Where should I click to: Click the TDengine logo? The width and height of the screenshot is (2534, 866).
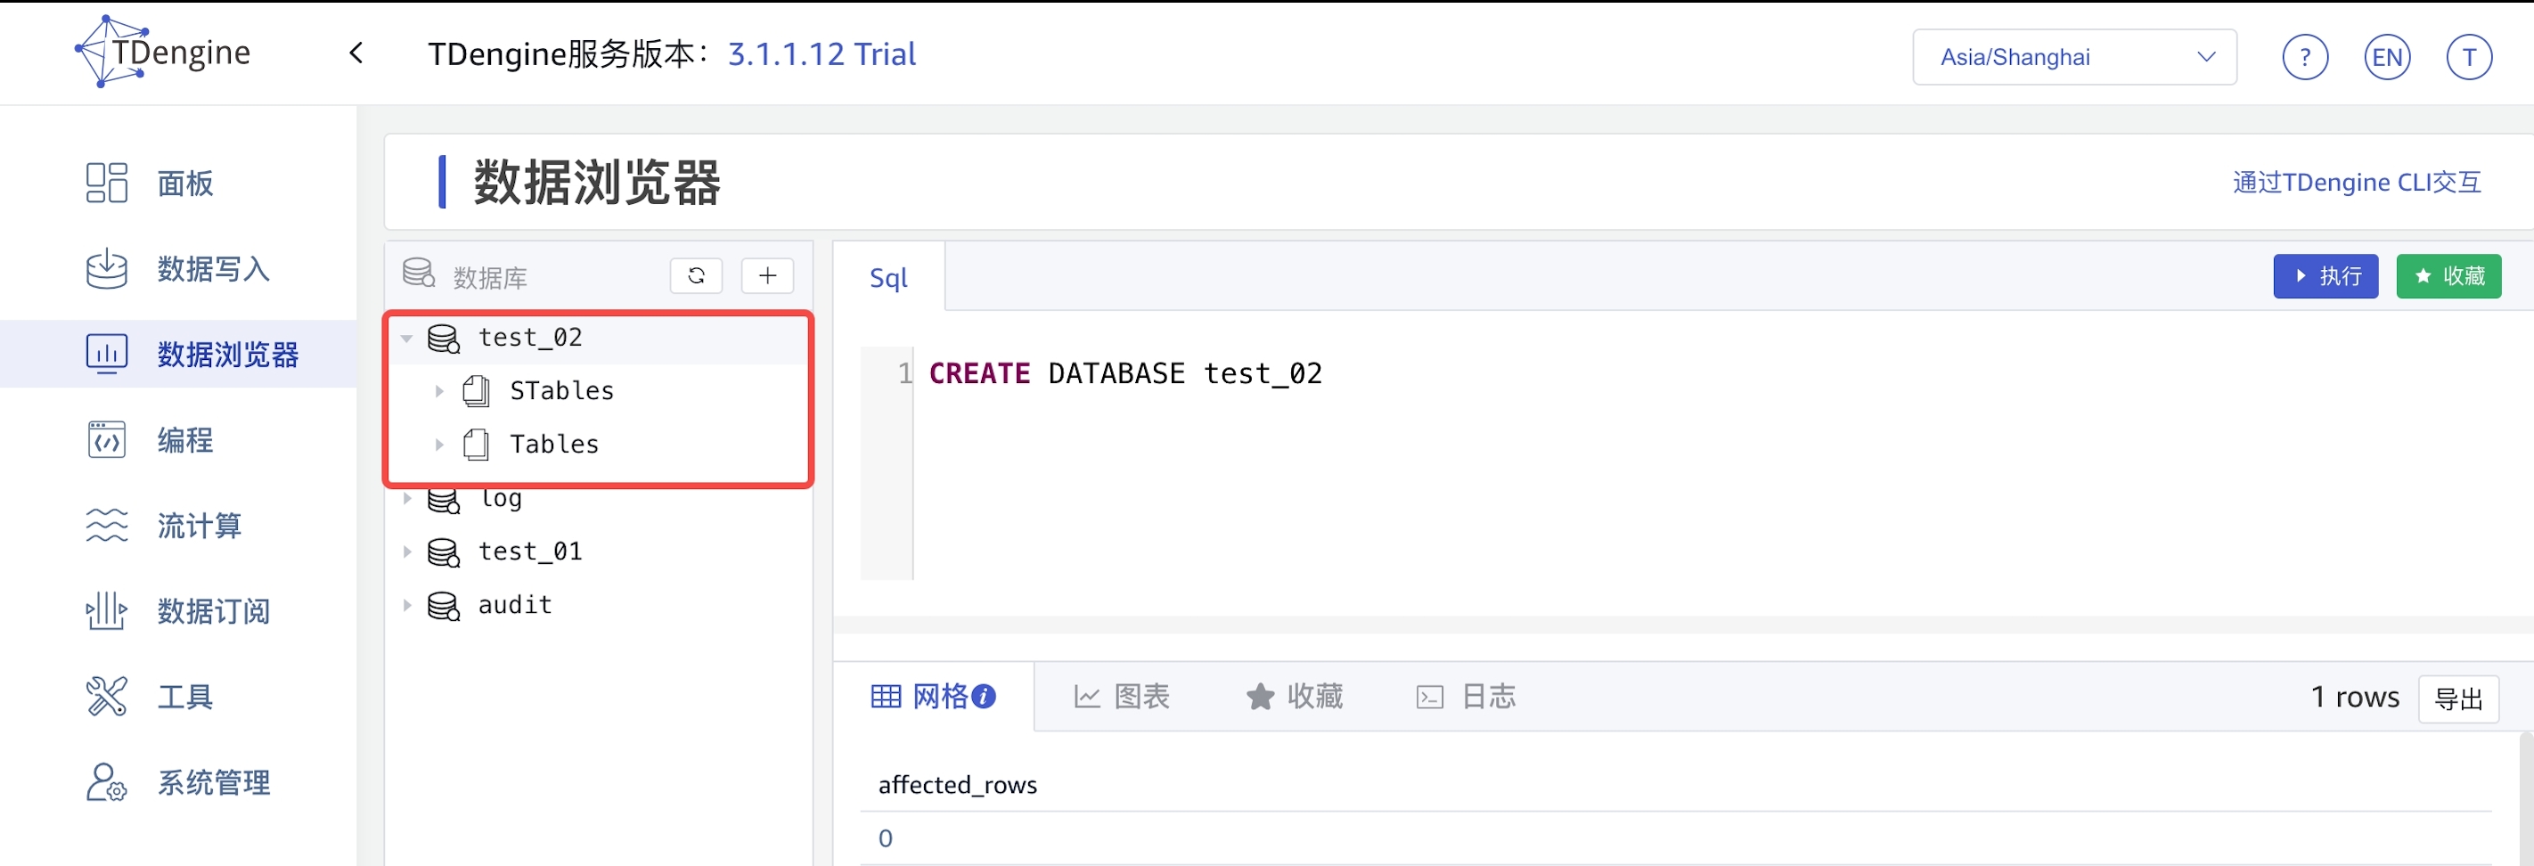[x=163, y=53]
